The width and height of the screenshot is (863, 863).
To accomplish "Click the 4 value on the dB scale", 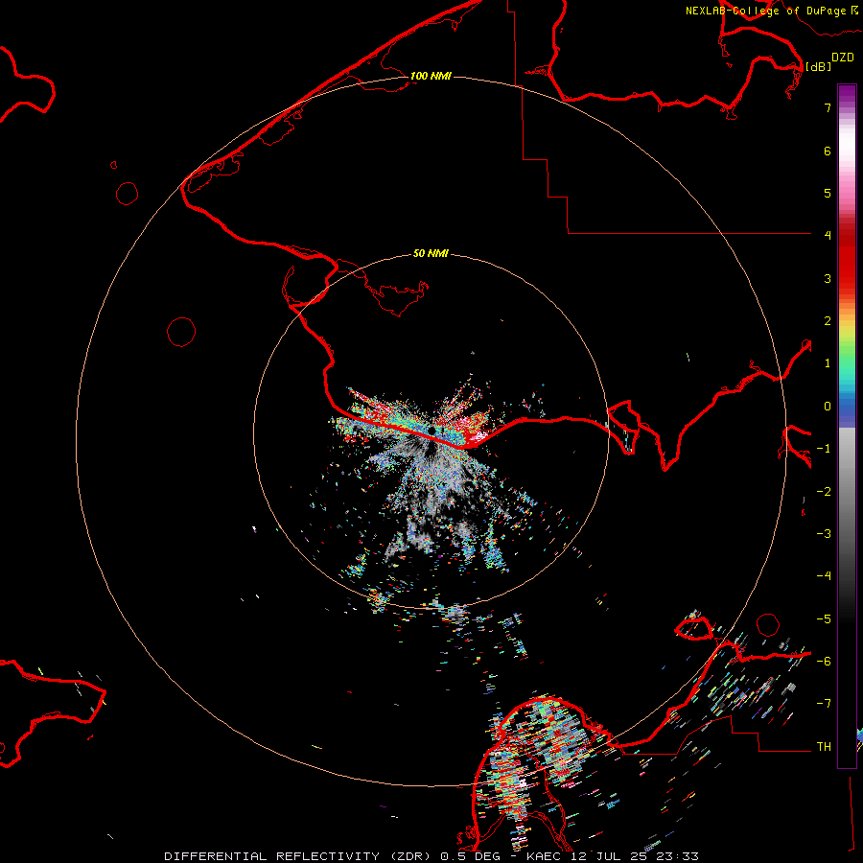I will pos(828,236).
